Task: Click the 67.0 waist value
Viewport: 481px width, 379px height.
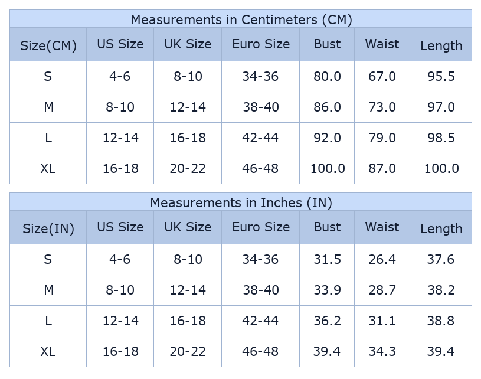Action: point(382,77)
